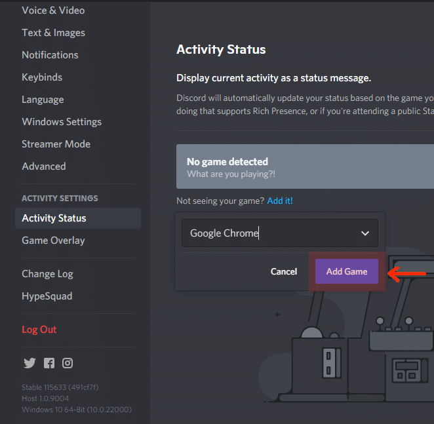This screenshot has width=434, height=424.
Task: Follow the 'Add it!' link
Action: 280,201
